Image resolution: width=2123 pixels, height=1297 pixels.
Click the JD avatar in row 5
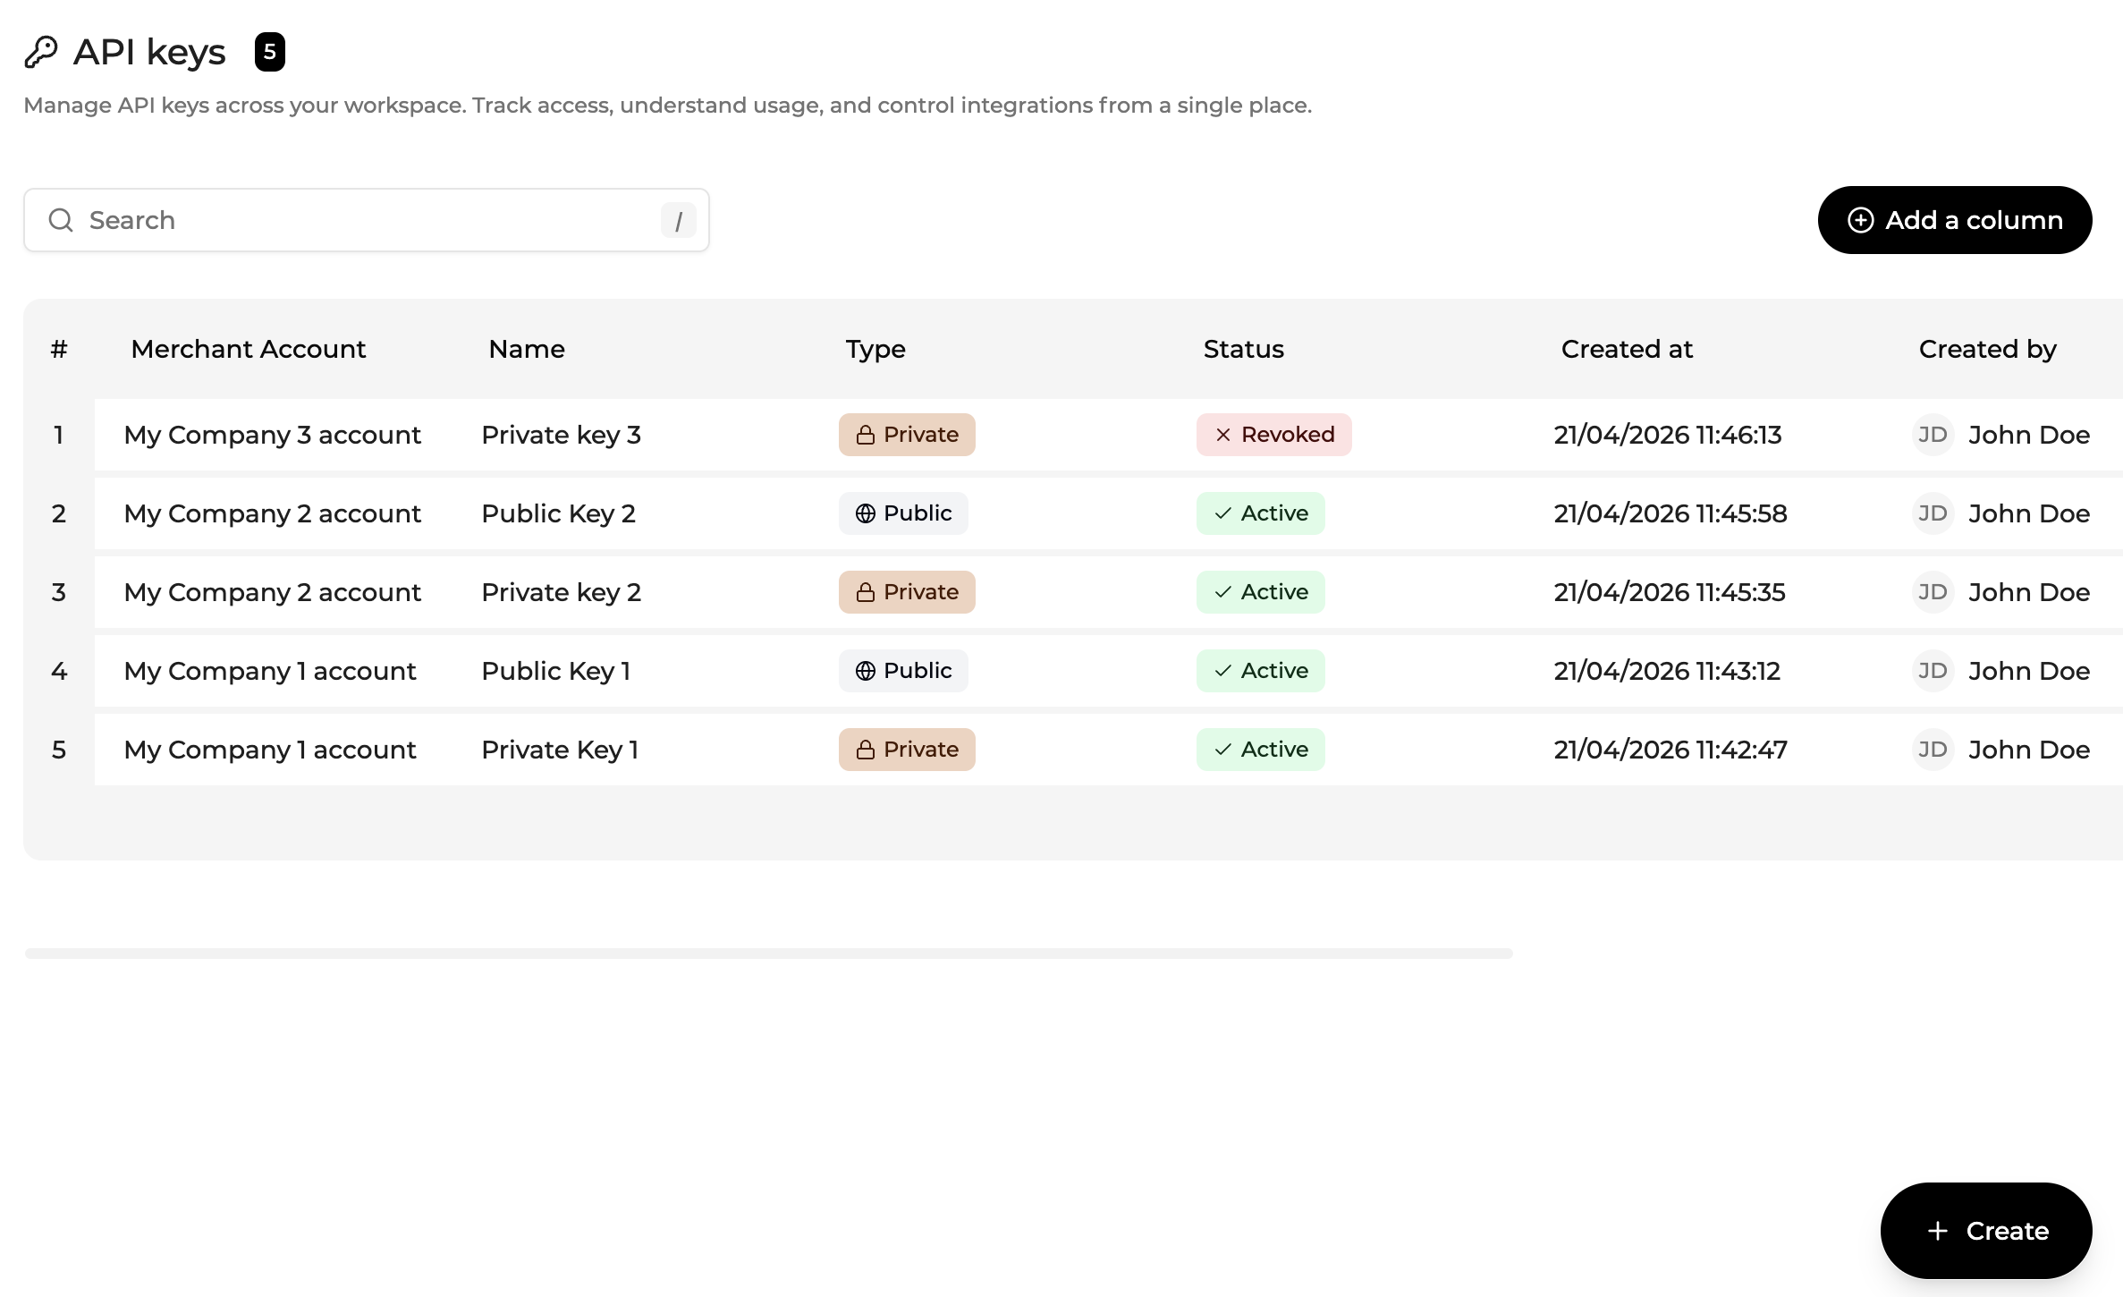click(1932, 750)
